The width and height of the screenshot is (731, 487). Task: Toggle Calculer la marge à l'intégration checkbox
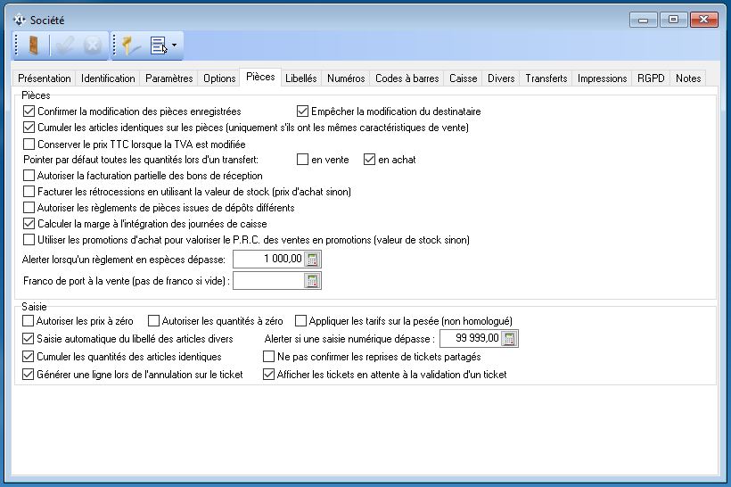coord(29,224)
